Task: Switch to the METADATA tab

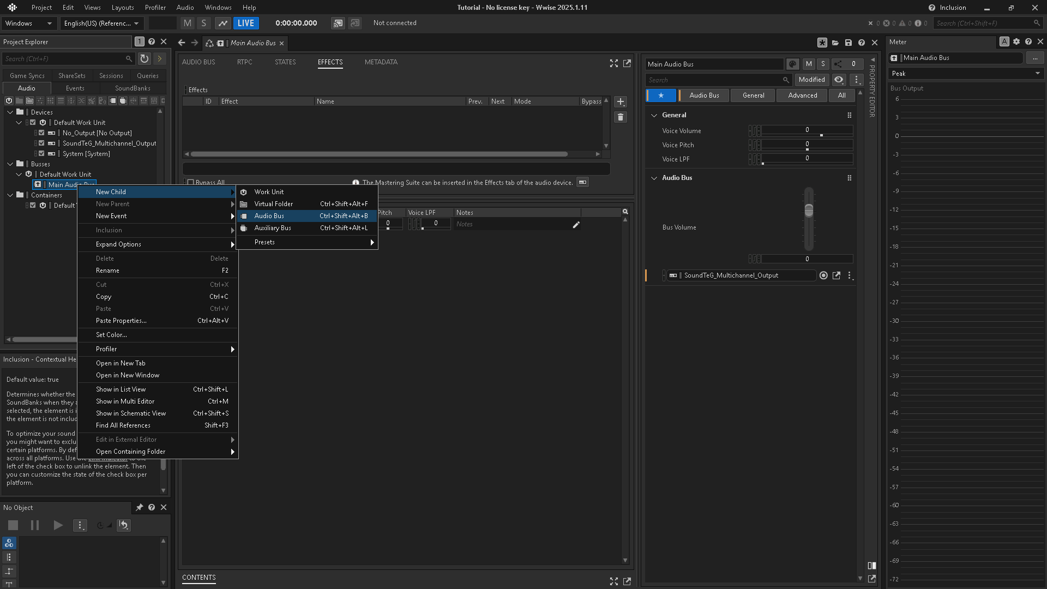Action: (381, 62)
